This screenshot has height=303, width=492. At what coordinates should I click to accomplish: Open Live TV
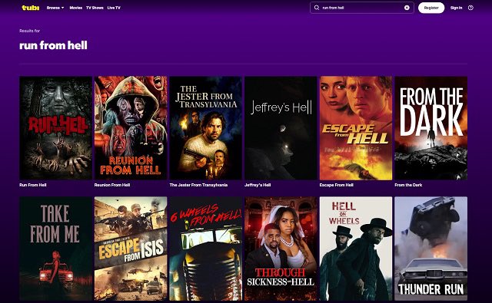[114, 8]
